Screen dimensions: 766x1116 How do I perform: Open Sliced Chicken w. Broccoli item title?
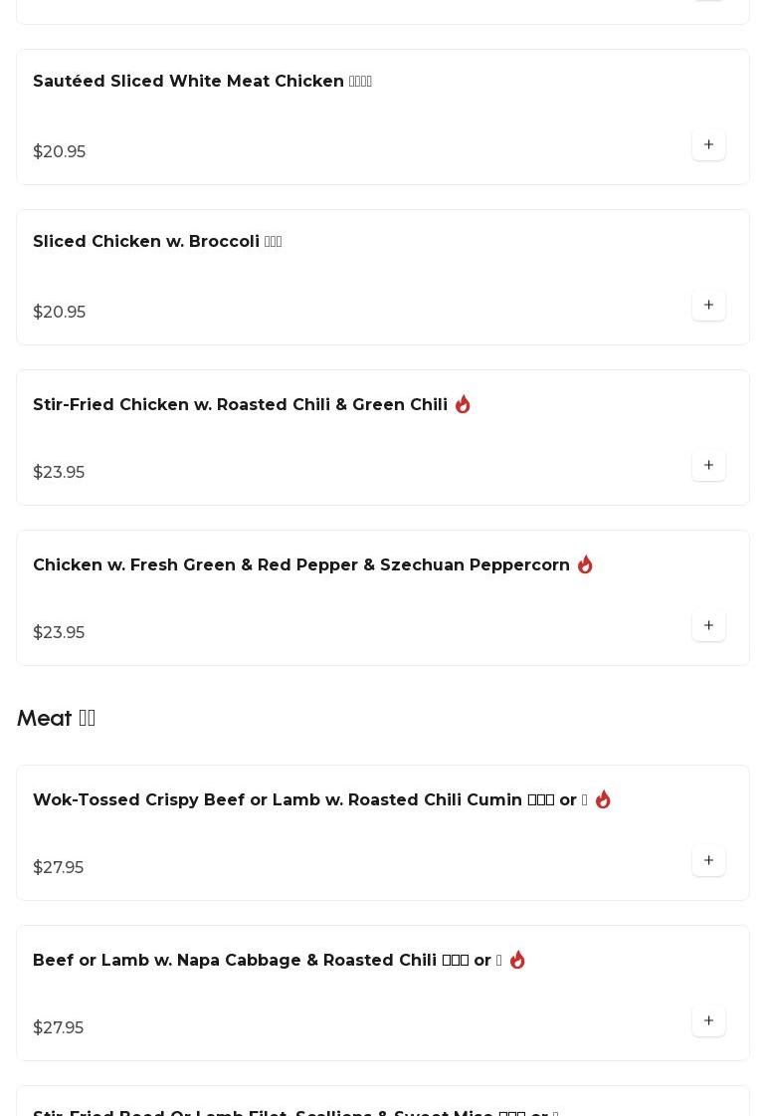(x=157, y=241)
